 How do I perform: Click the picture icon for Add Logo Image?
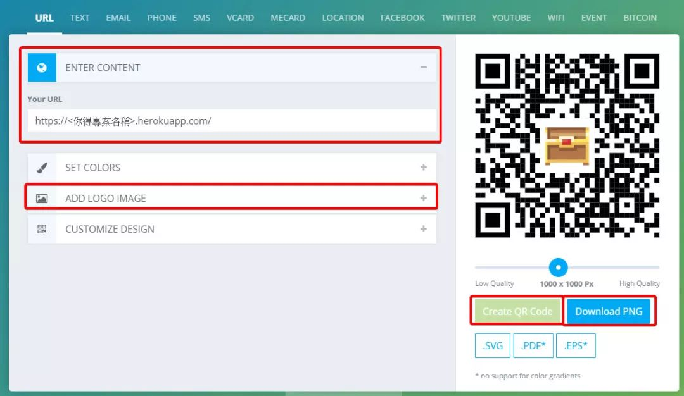42,198
